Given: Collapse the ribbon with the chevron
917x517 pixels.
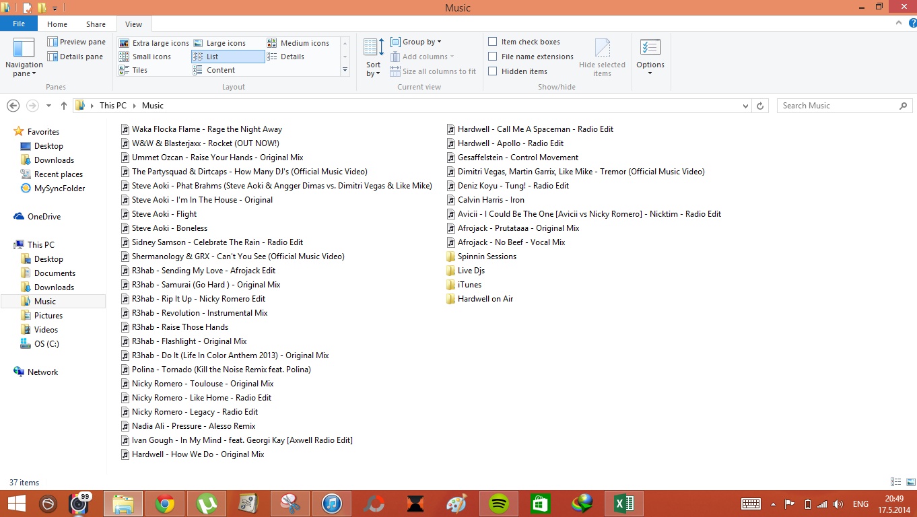Looking at the screenshot, I should [x=897, y=24].
